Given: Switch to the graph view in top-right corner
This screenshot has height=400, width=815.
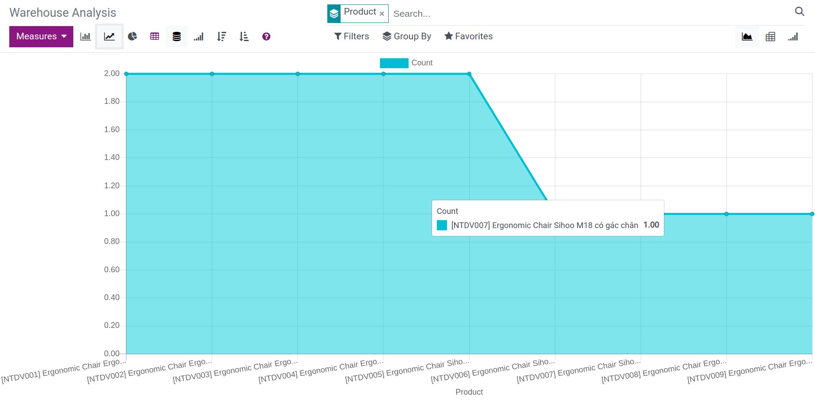Looking at the screenshot, I should pyautogui.click(x=747, y=36).
